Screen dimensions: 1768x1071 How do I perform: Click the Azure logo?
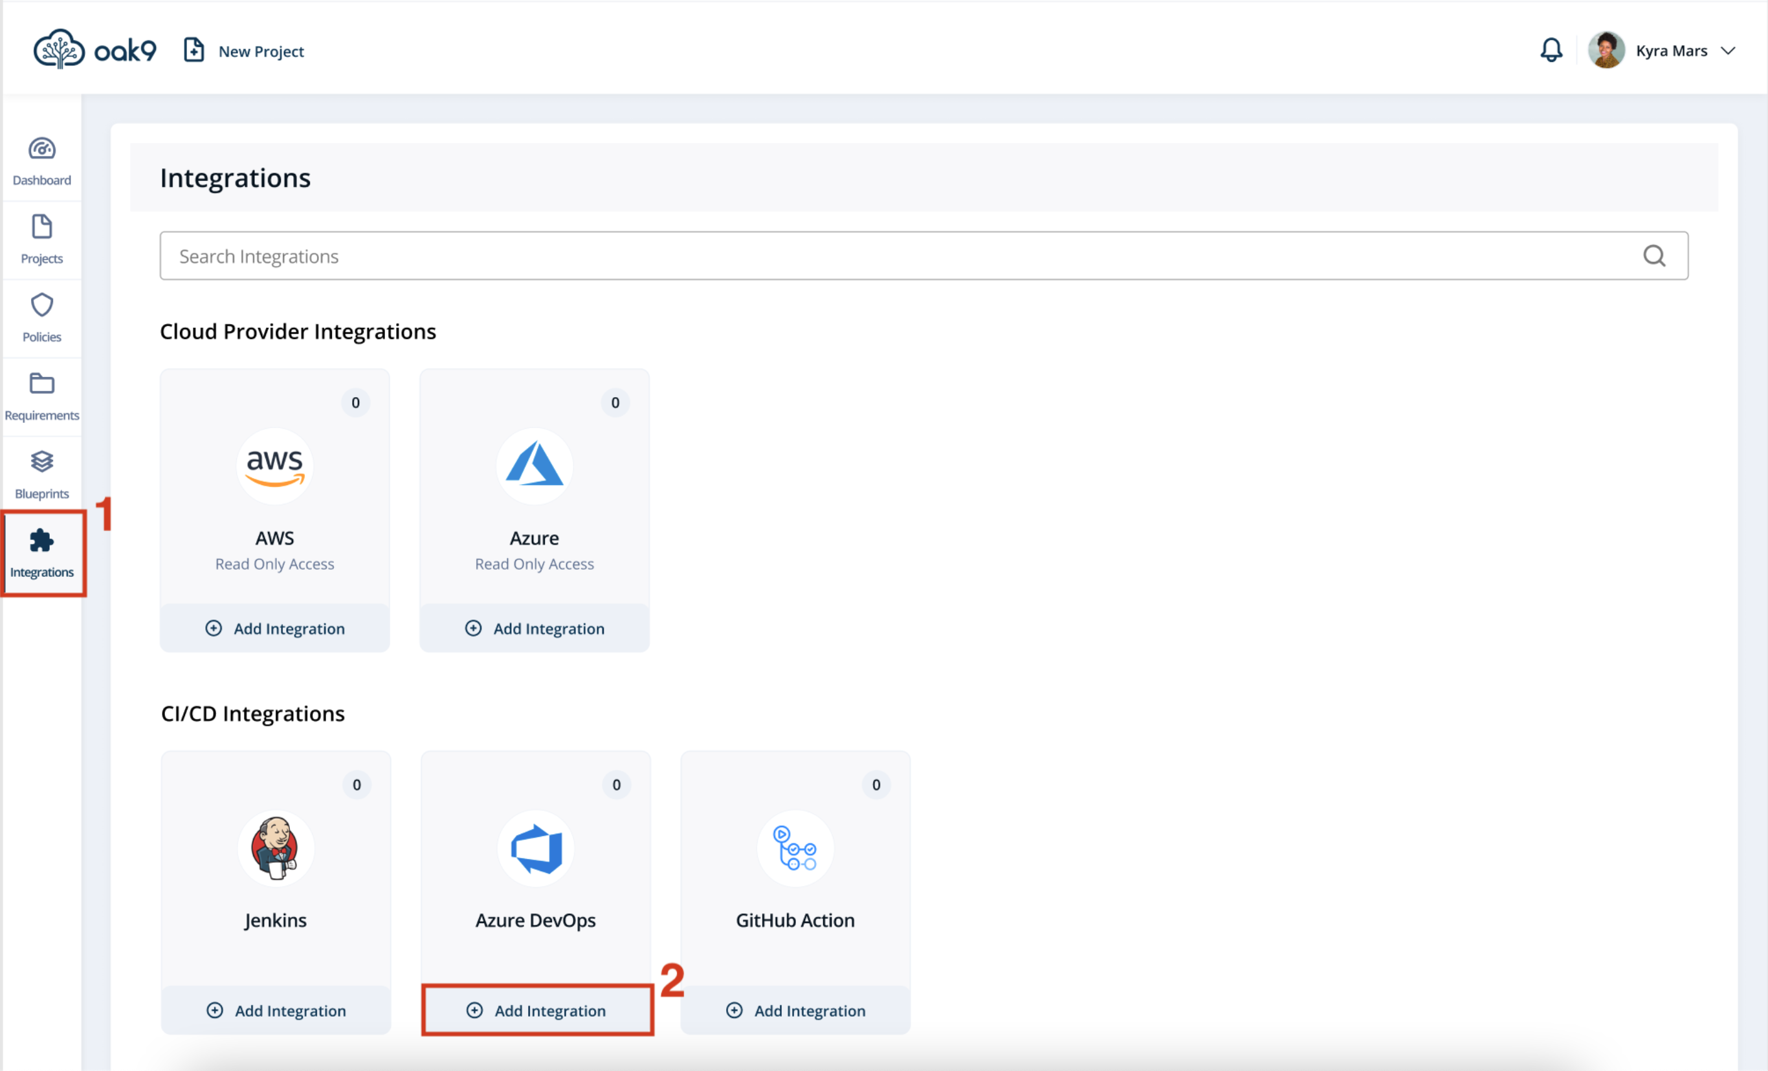point(535,466)
